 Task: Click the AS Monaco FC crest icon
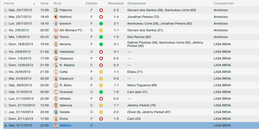click(56, 30)
